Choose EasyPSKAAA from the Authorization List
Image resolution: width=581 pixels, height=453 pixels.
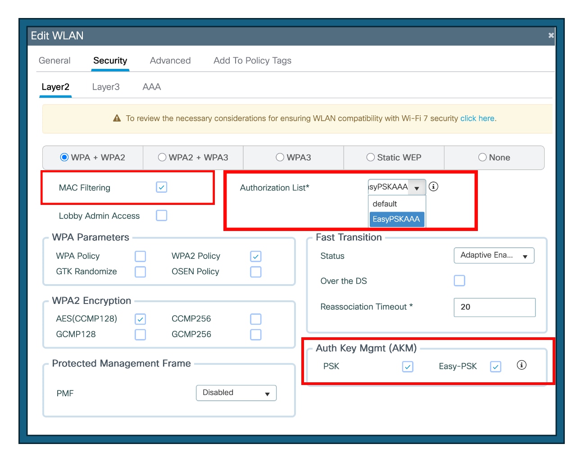pos(397,219)
